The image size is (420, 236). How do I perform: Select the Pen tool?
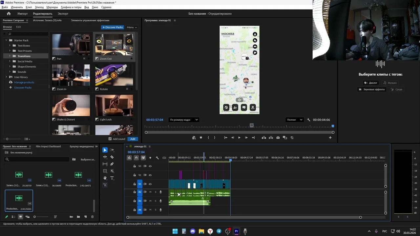[112, 164]
